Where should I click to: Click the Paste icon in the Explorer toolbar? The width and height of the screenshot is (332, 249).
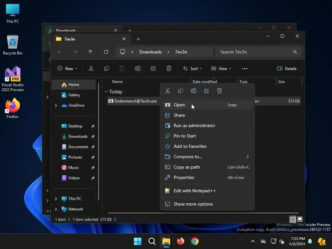122,69
